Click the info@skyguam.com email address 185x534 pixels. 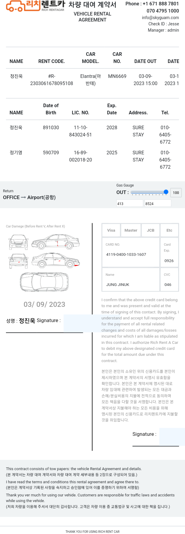pos(161,18)
